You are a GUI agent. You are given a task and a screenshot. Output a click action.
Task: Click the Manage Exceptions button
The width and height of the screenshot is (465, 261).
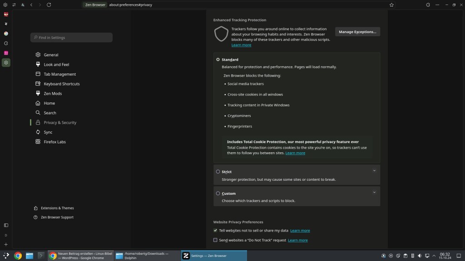click(x=357, y=32)
